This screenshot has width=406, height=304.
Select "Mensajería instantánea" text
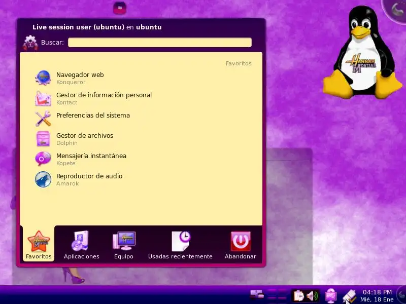click(x=91, y=156)
